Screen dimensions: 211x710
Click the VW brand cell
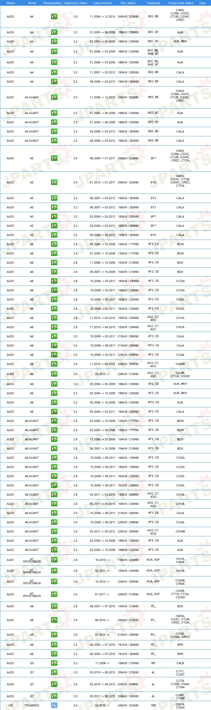point(10,705)
